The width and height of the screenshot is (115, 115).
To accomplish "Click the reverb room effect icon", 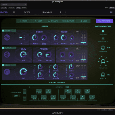I will point(7,72).
